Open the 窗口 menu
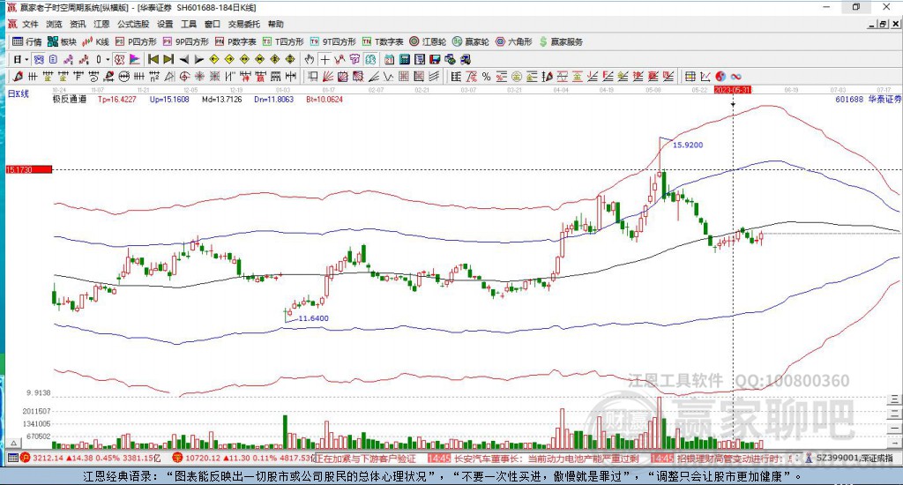Viewport: 903px width, 485px height. [x=213, y=24]
